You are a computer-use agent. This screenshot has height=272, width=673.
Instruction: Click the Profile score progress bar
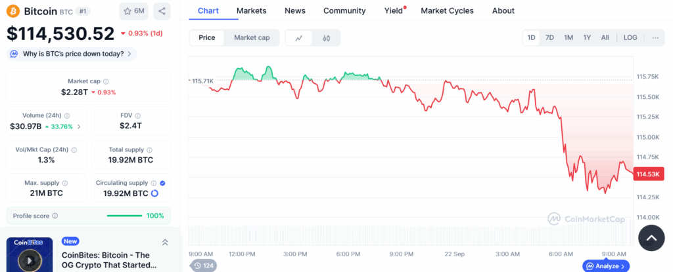124,216
